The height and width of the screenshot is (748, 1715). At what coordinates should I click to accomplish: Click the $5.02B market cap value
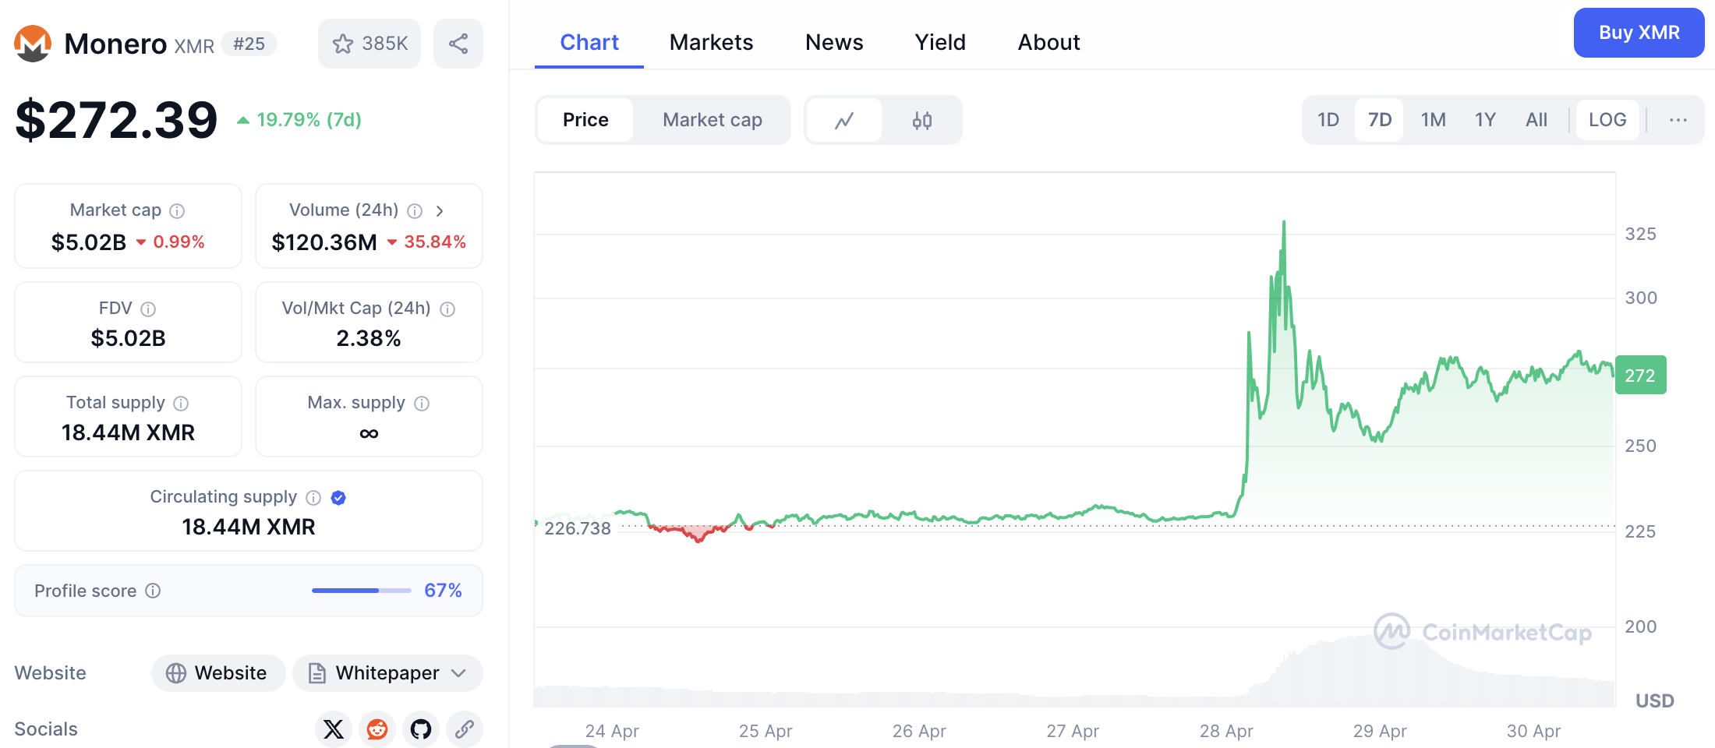89,242
